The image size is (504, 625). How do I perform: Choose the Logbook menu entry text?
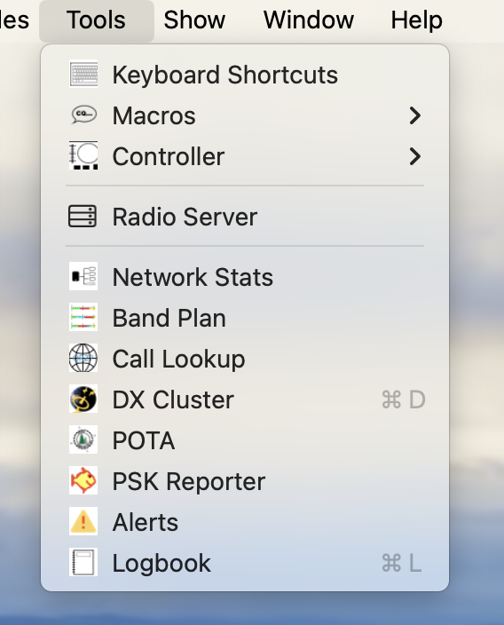click(x=161, y=563)
